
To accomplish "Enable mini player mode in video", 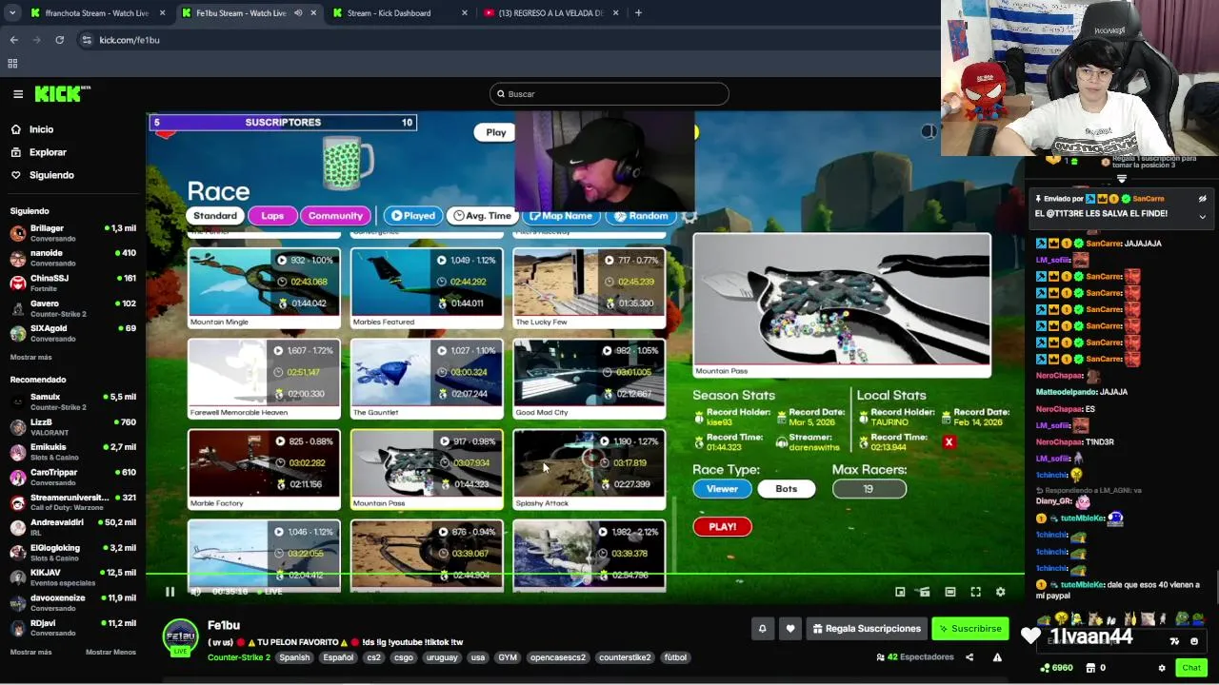I will pos(900,592).
